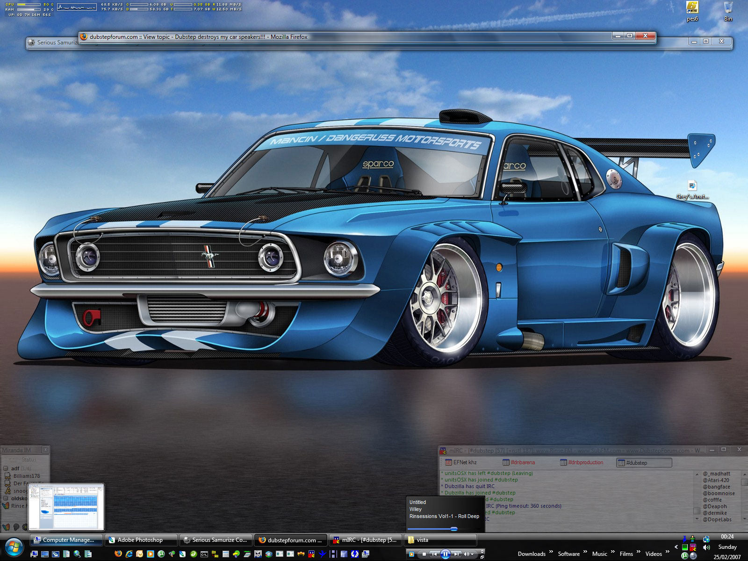Open the Windows Start orb
Image resolution: width=748 pixels, height=561 pixels.
(x=14, y=547)
